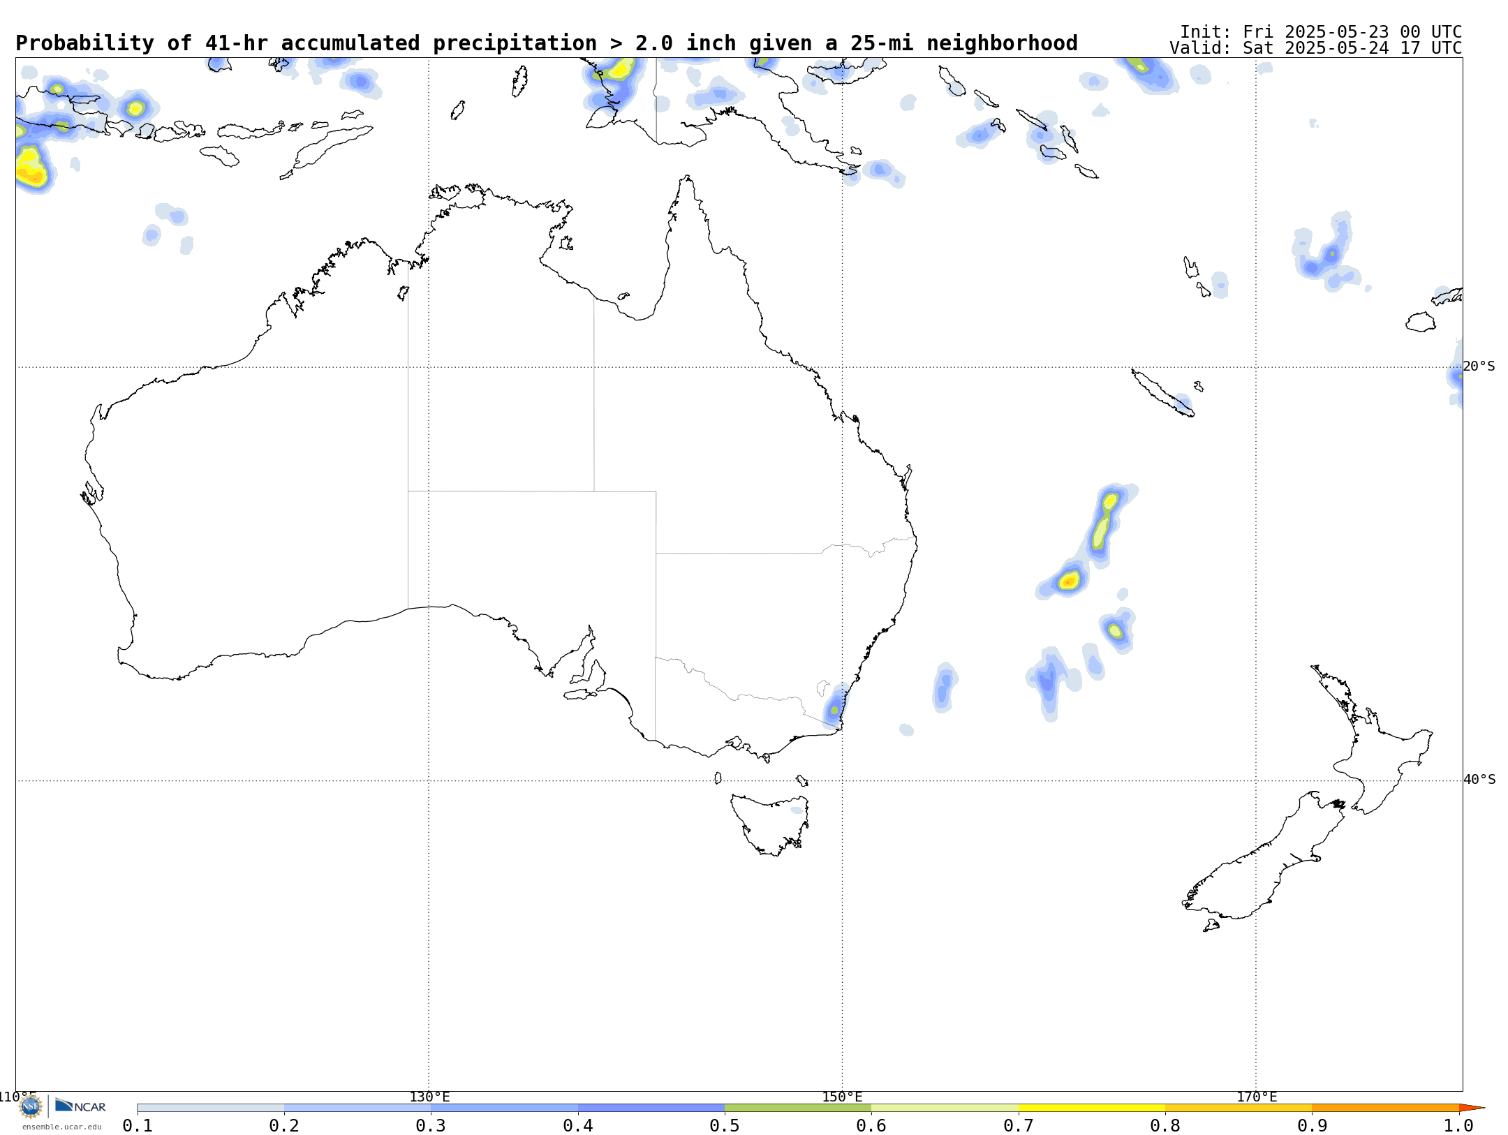Click the NCAR logo

click(x=80, y=1106)
